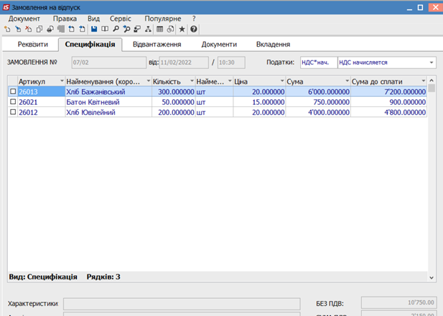Click the grayed-out puzzle-shaped toolbar icon
443x316 pixels.
61,29
